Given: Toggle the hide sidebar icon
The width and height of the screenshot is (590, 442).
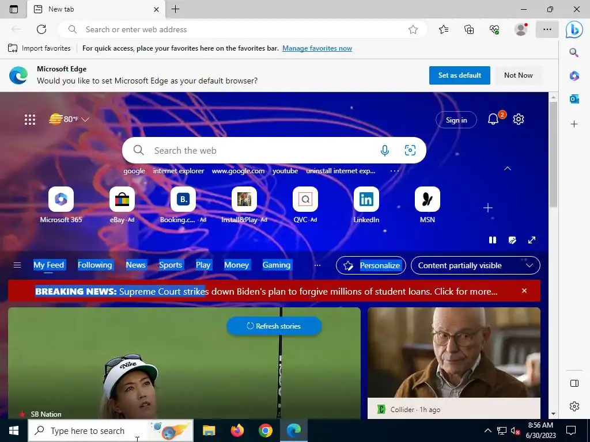Looking at the screenshot, I should coord(574,383).
